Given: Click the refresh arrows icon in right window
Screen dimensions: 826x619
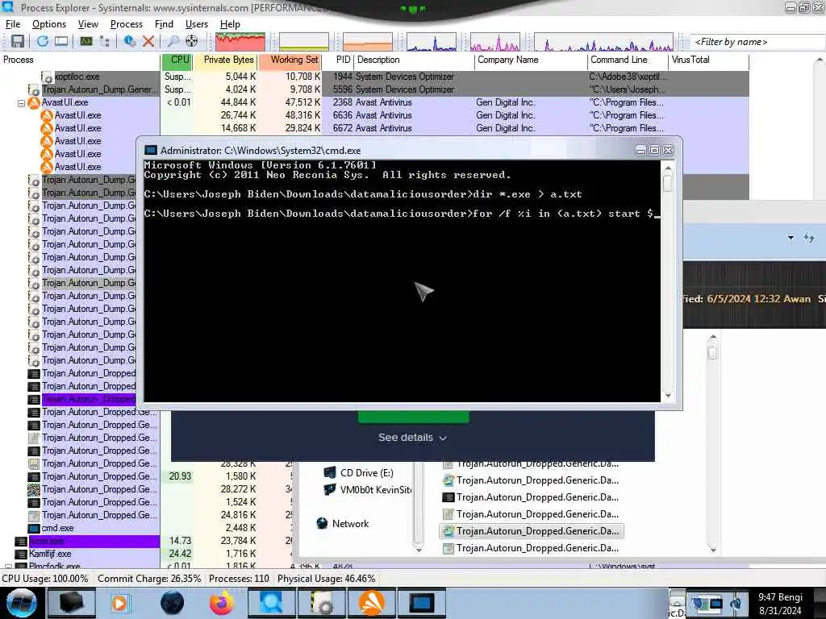Looking at the screenshot, I should tap(809, 238).
